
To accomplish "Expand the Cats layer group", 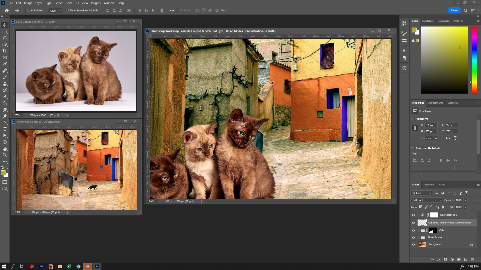I will 419,230.
